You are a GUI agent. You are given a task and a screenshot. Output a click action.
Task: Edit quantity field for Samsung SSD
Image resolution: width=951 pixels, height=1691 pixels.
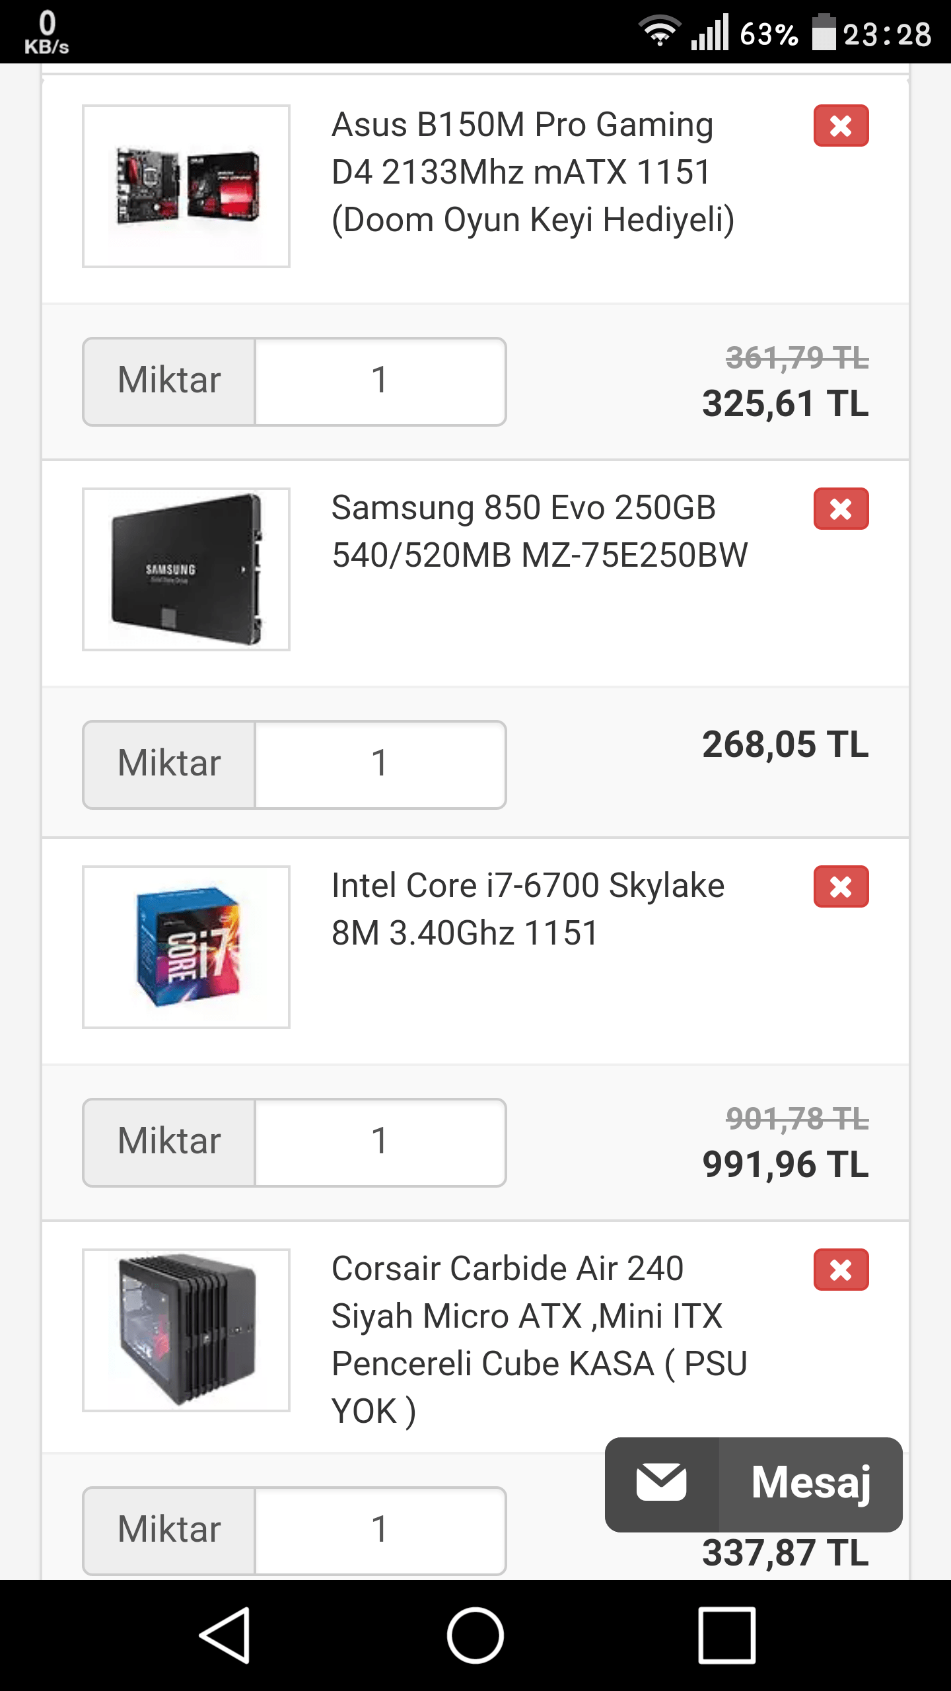(380, 765)
